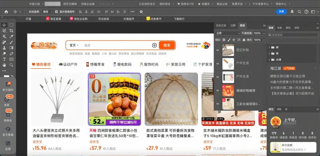Screen dimensions: 320x156
Task: Select the Move tool in toolbox
Action: pos(4,25)
